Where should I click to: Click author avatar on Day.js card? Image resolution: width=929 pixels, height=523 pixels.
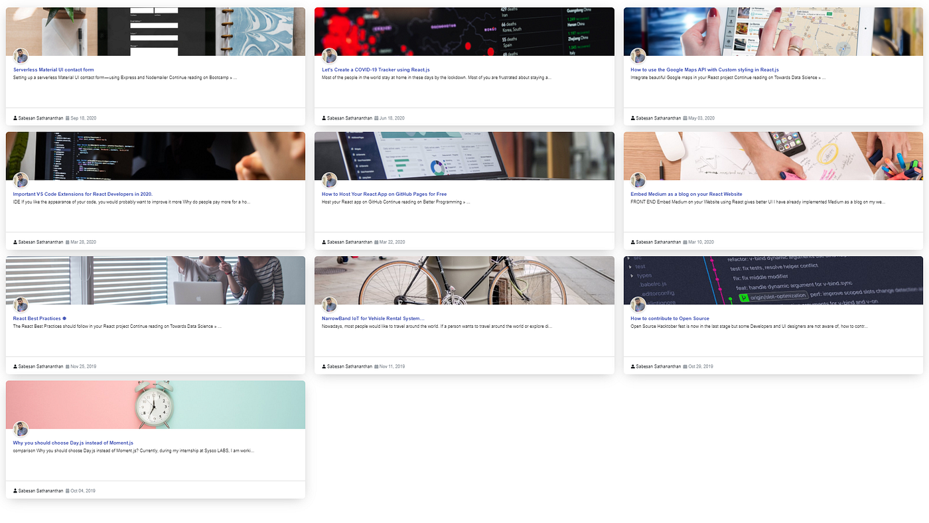pyautogui.click(x=21, y=429)
